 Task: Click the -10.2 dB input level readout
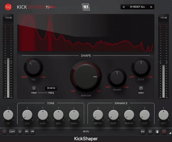tap(8, 18)
